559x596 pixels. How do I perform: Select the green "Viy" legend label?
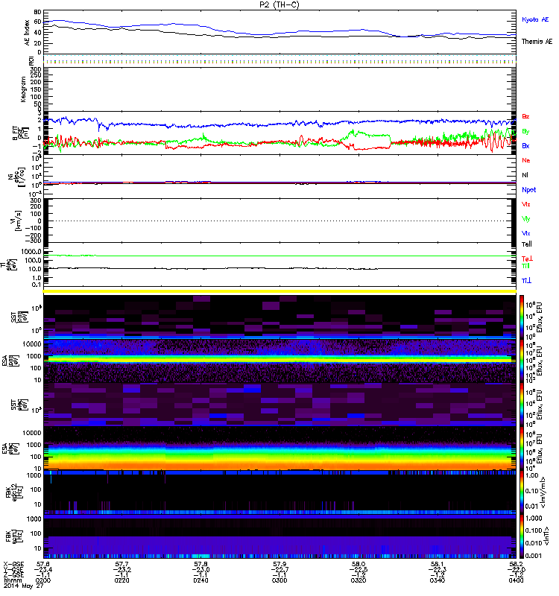tap(525, 219)
